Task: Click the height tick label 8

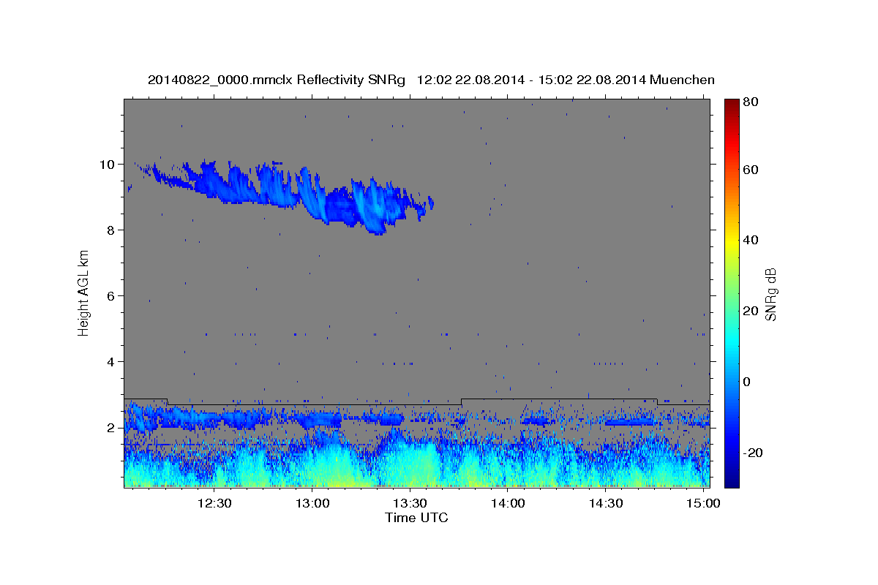Action: (x=112, y=230)
